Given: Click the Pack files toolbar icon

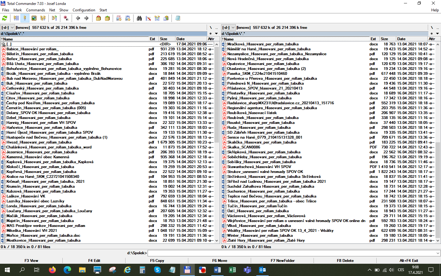Looking at the screenshot, I should 98,18.
